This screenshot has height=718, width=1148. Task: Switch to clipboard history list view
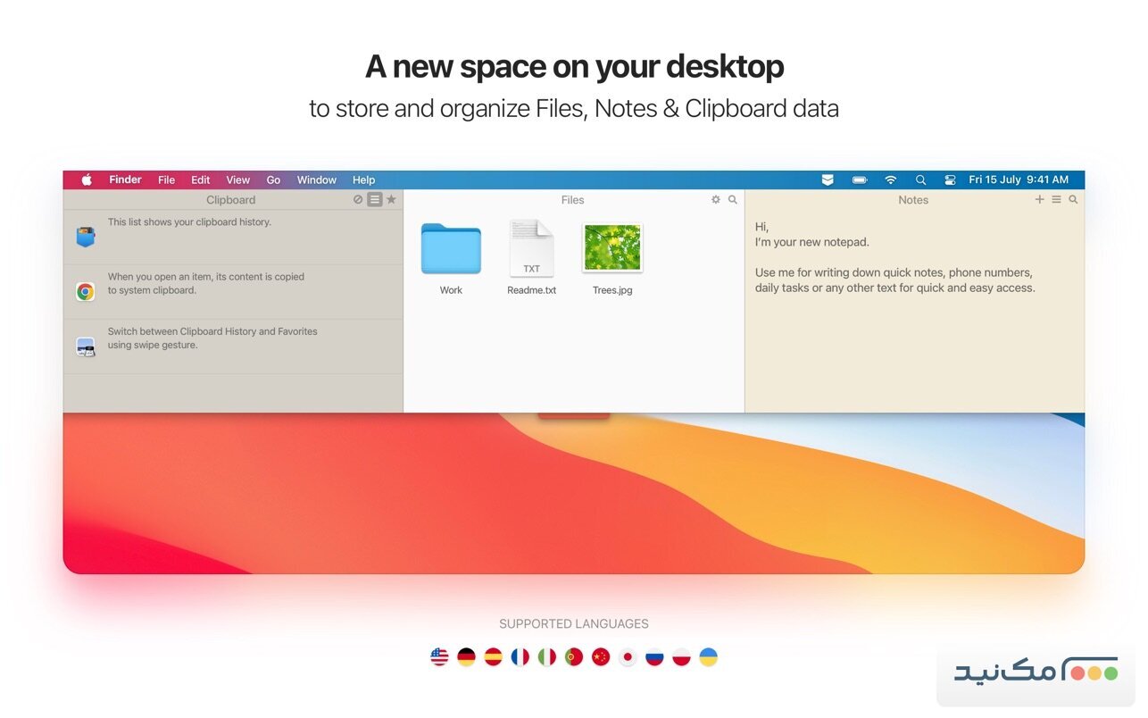point(375,200)
